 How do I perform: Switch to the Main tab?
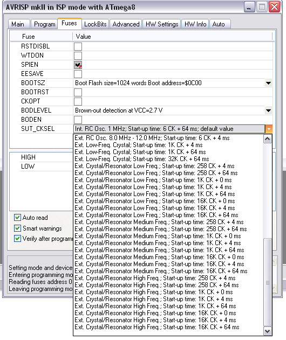pos(19,24)
